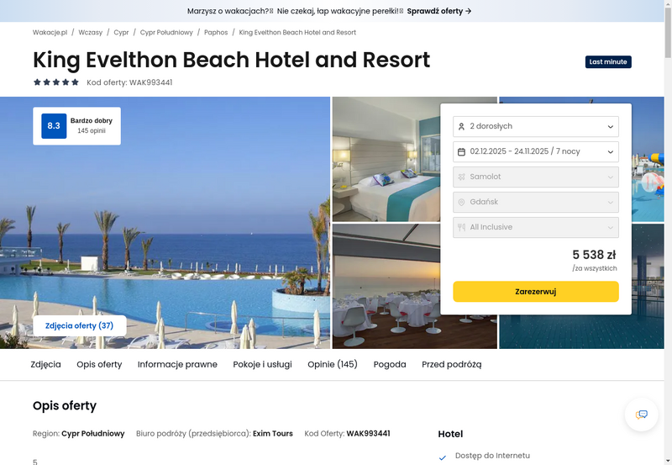
Task: Expand the travel dates dropdown chevron
Action: [x=611, y=152]
